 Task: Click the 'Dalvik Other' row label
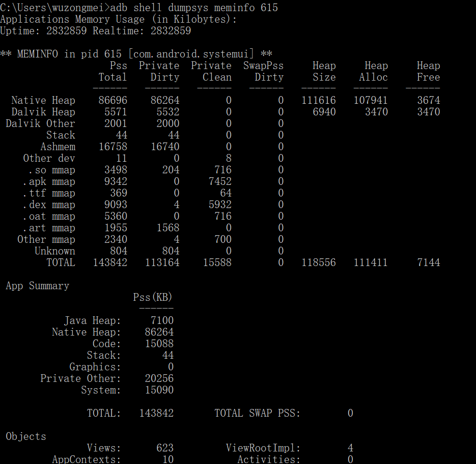coord(41,123)
